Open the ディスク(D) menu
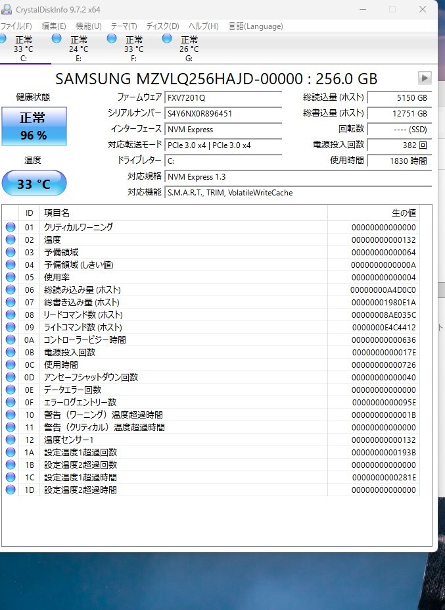The image size is (445, 610). coord(162,26)
